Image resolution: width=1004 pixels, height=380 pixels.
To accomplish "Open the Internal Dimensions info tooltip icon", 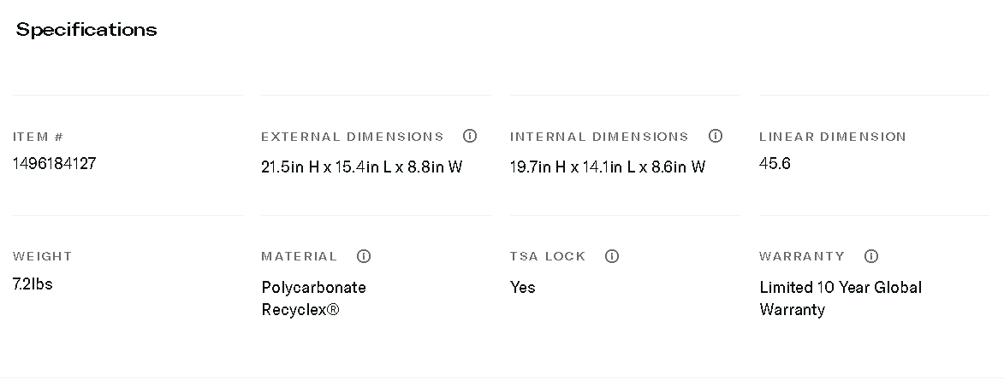I will (x=716, y=136).
